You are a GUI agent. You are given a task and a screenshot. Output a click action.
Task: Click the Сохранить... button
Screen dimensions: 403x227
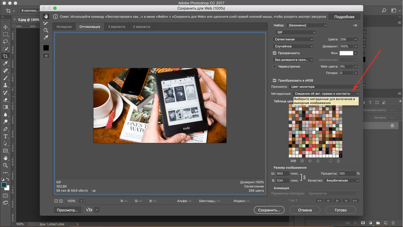(269, 210)
